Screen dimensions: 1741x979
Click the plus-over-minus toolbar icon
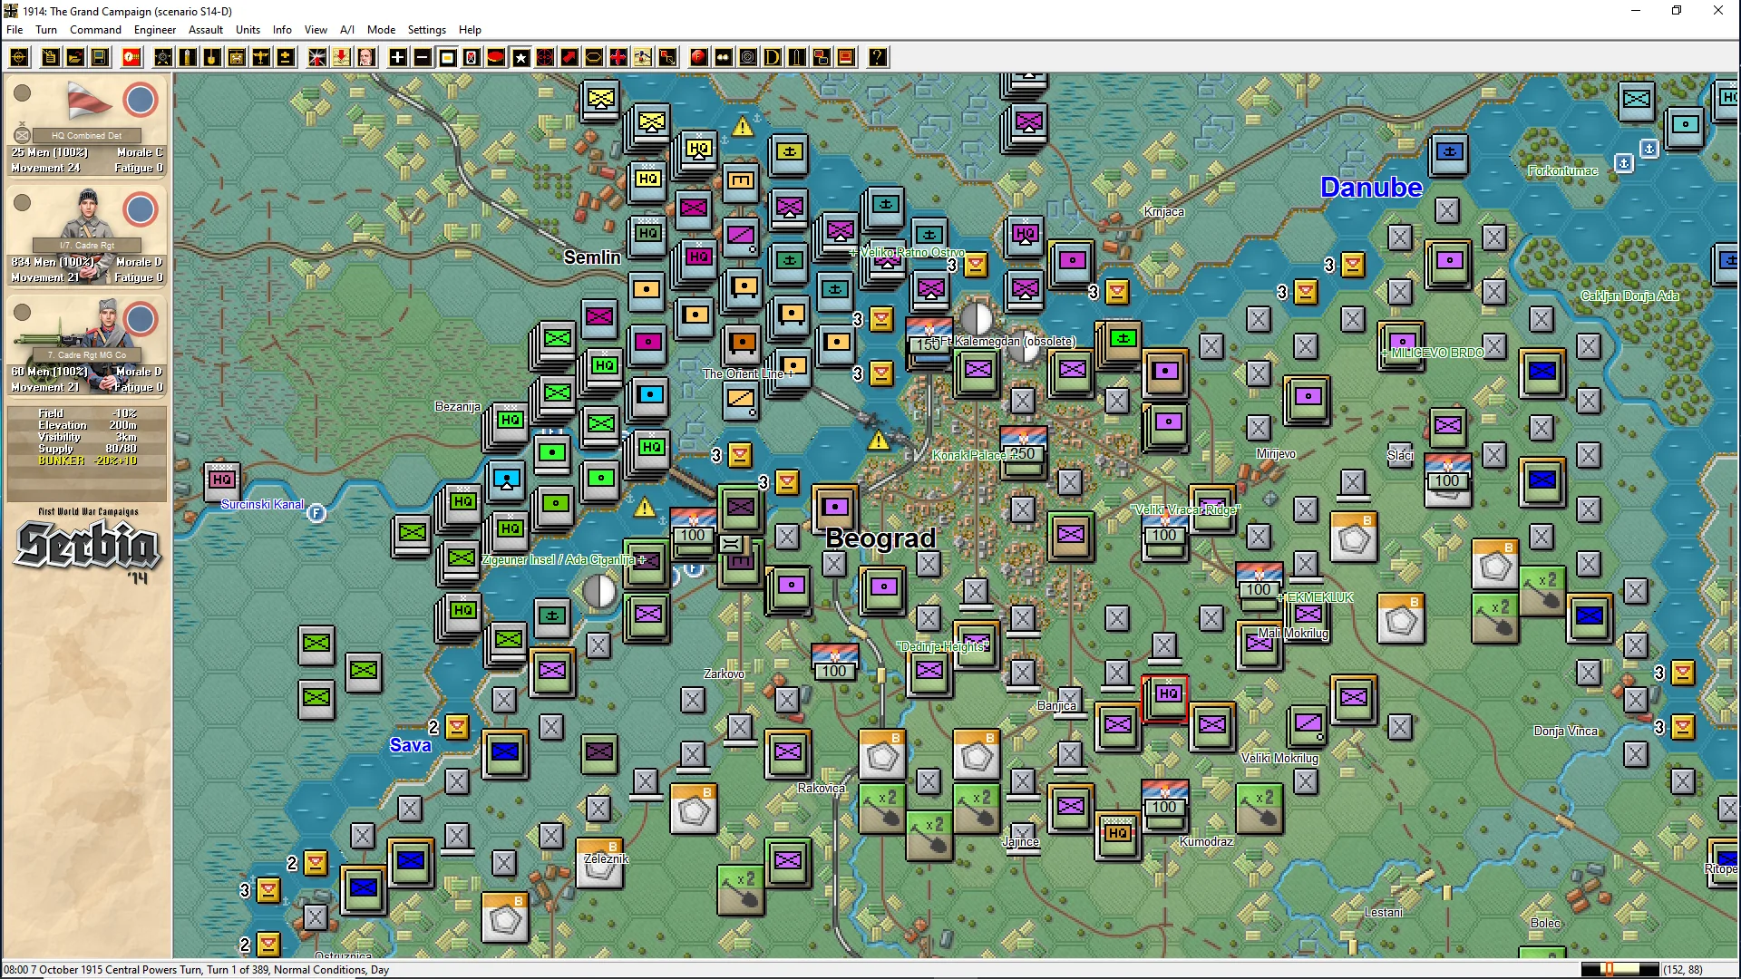point(286,58)
